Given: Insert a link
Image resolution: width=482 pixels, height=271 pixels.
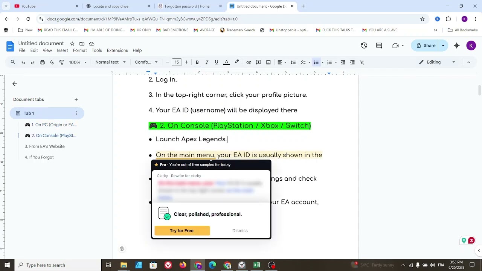Looking at the screenshot, I should pos(249,62).
